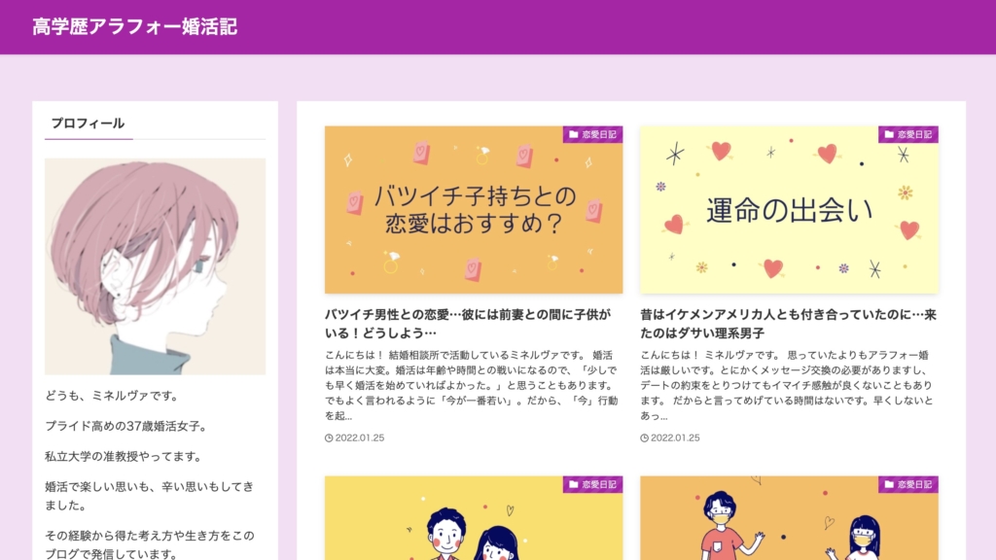The height and width of the screenshot is (560, 996).
Task: Click the folder icon on the bottom-left couple post tag
Action: (x=574, y=484)
